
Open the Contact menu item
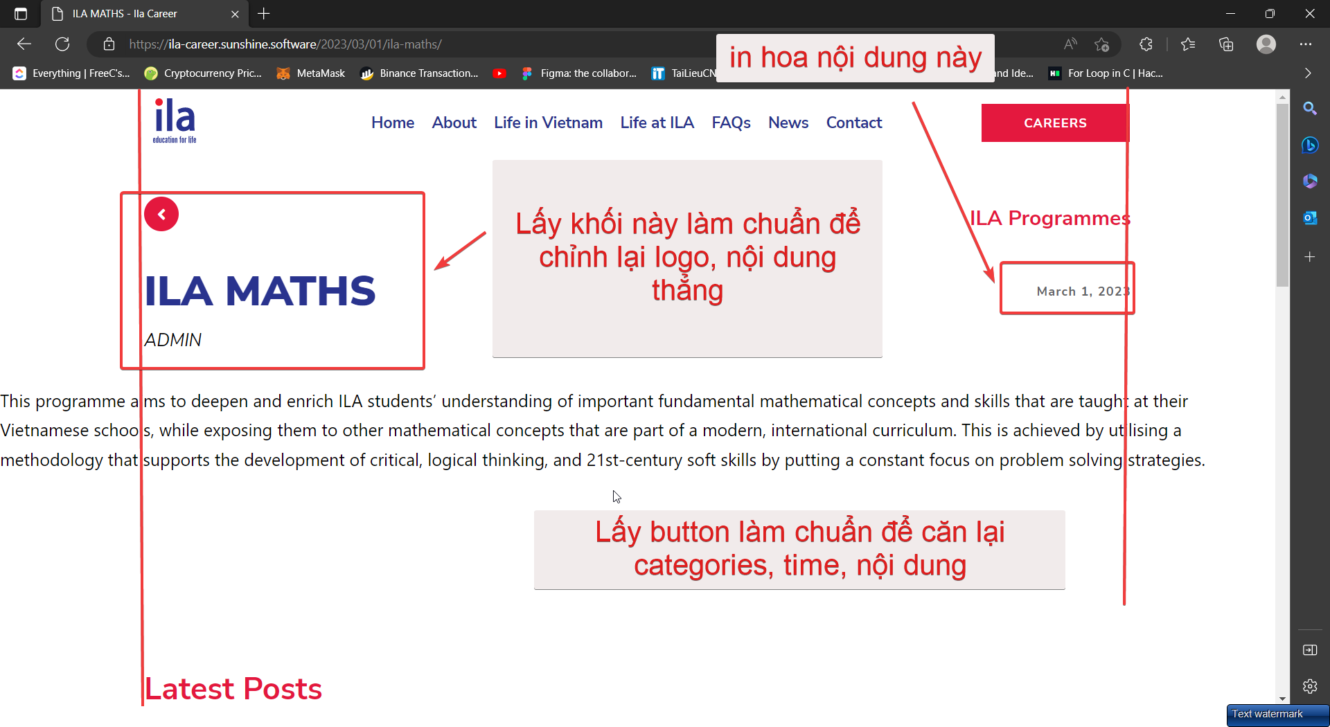854,123
